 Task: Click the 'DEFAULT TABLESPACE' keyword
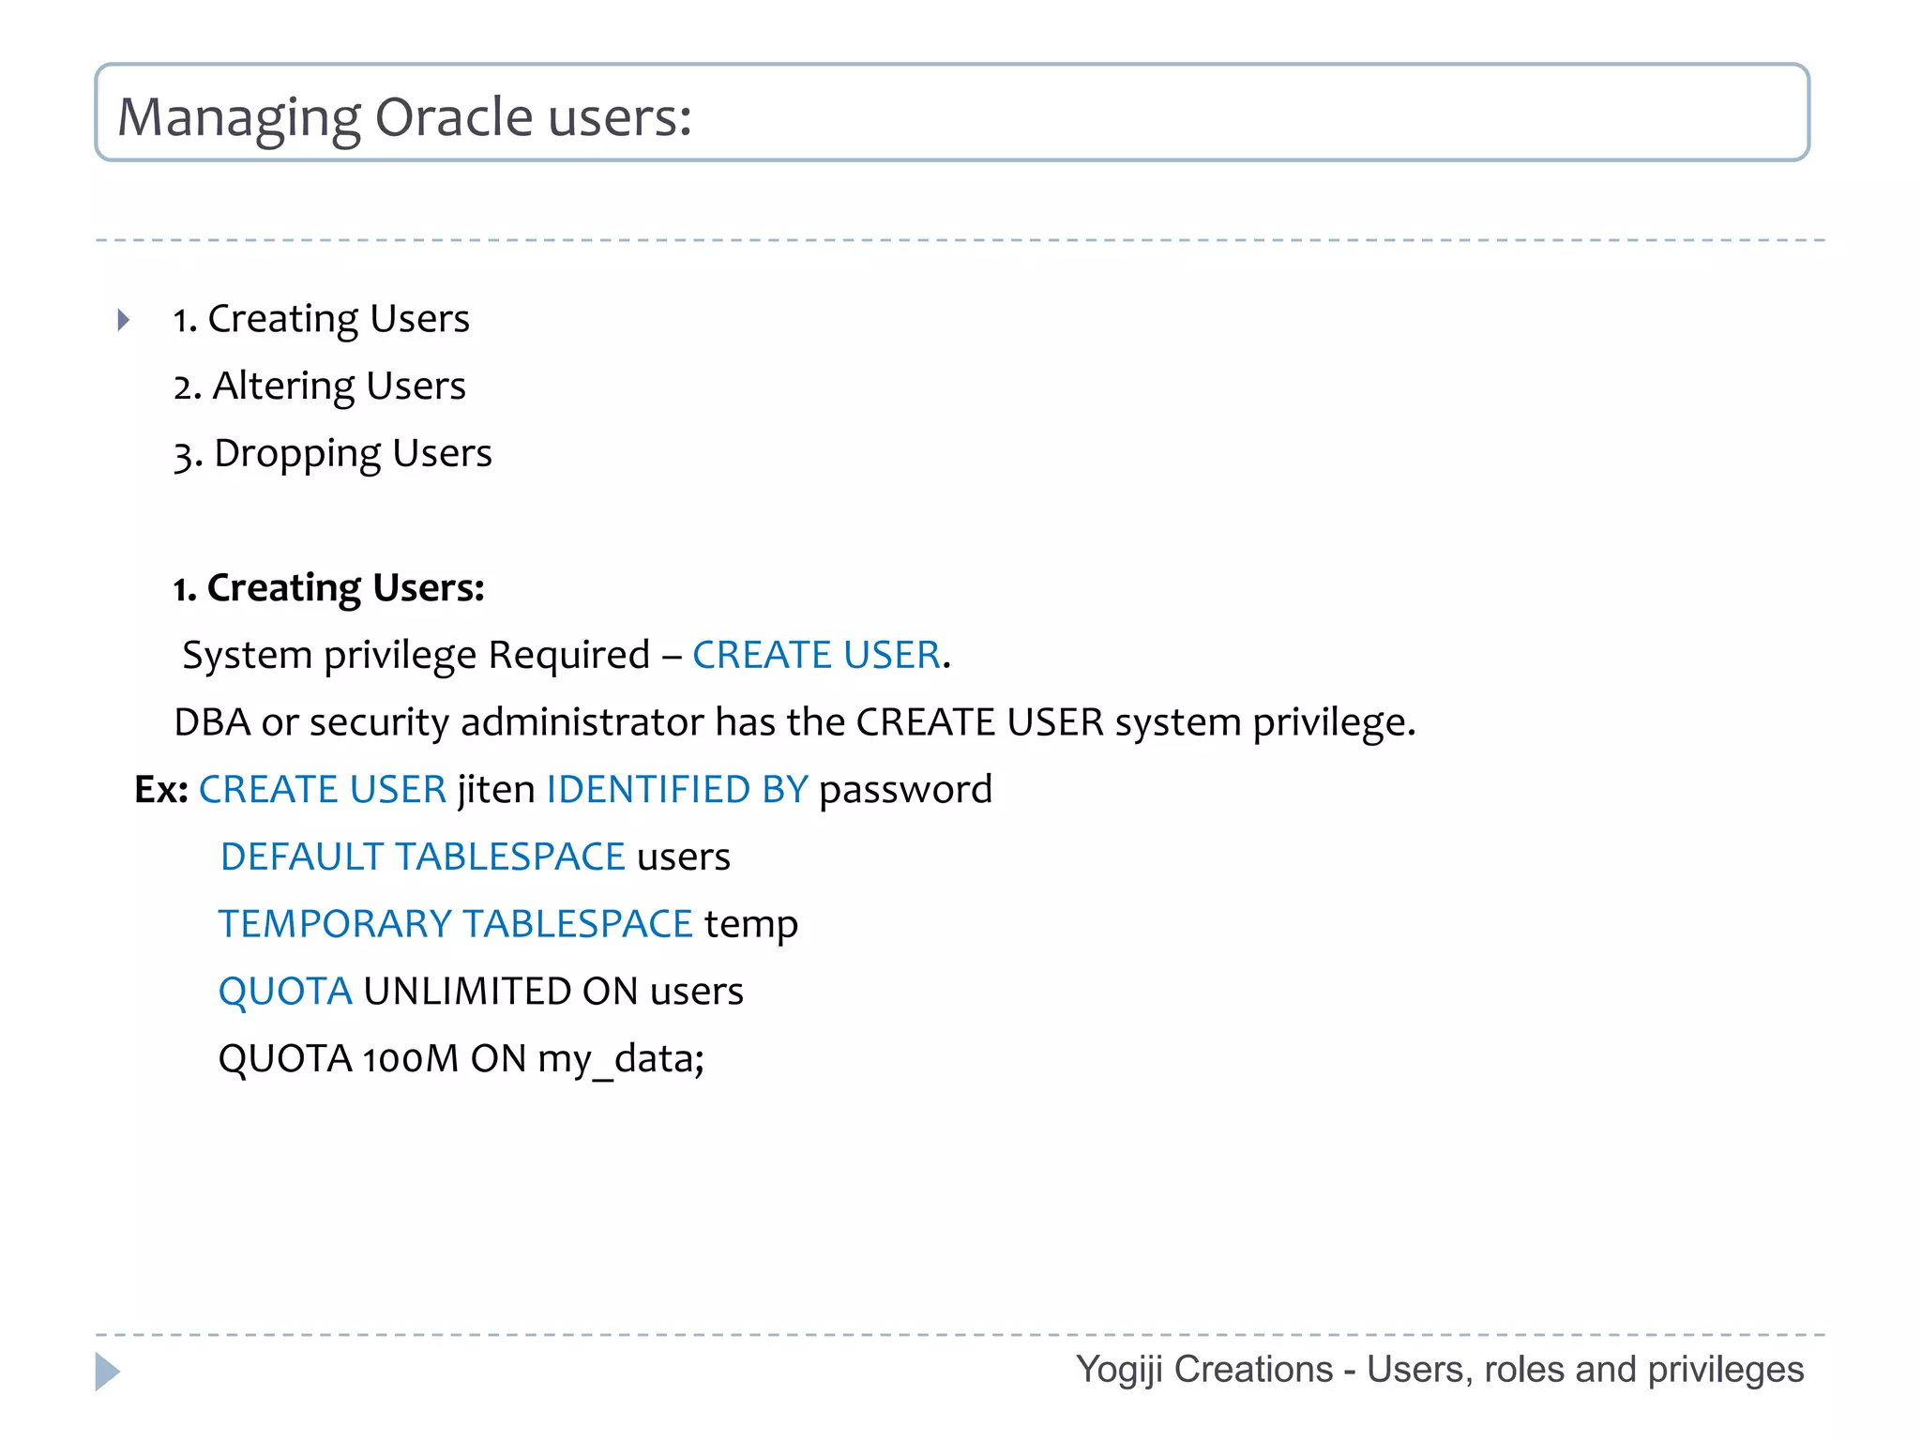(x=422, y=857)
